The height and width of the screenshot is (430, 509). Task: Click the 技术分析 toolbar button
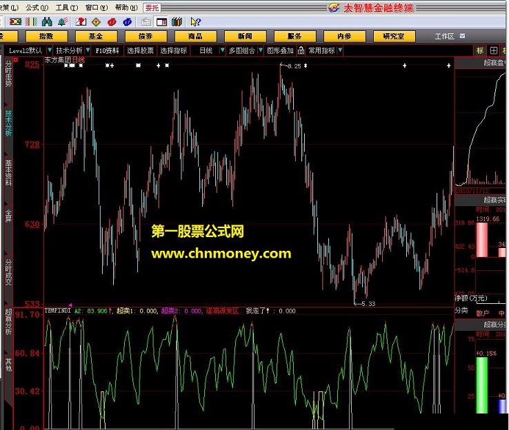tap(69, 50)
